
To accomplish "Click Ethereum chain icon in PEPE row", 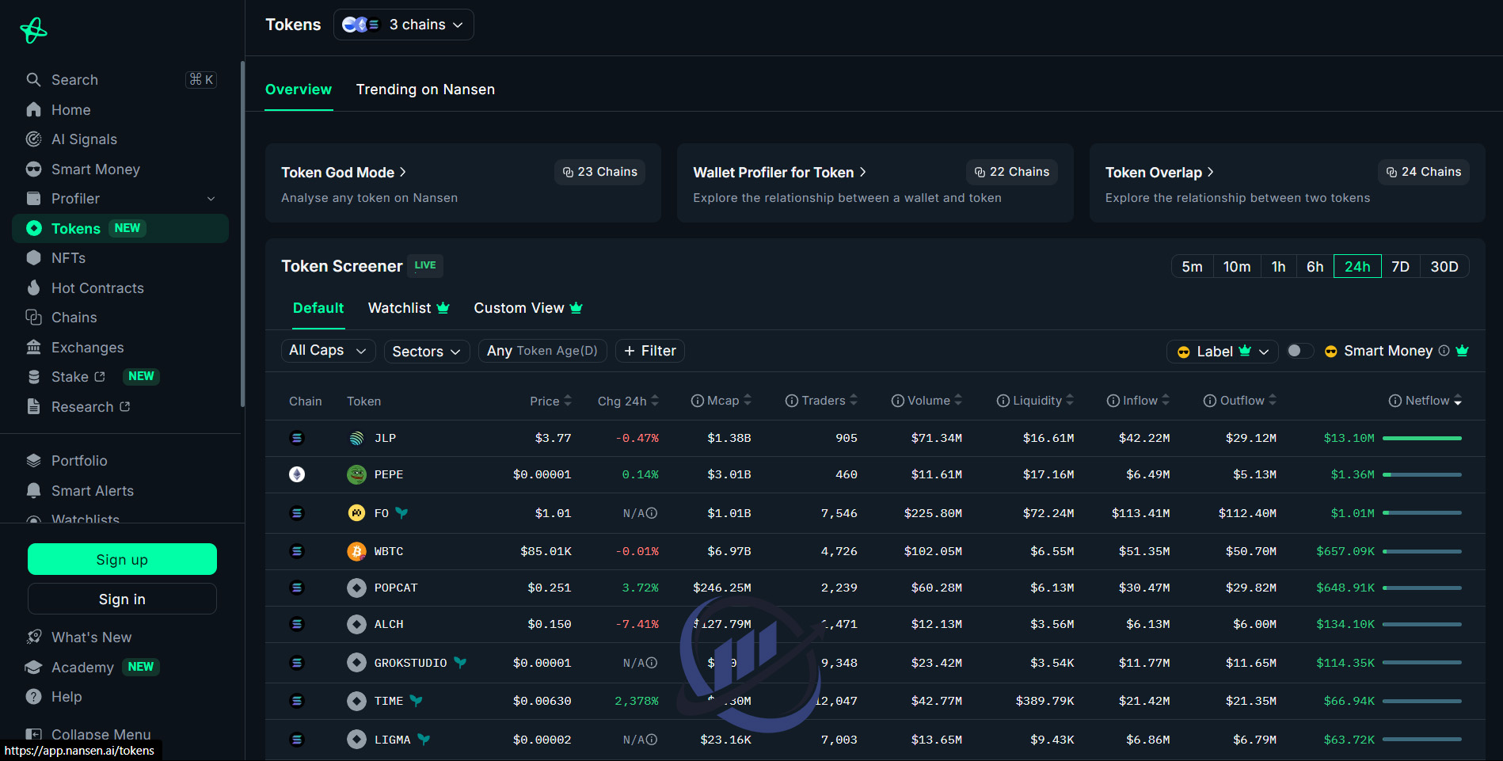I will [x=297, y=474].
